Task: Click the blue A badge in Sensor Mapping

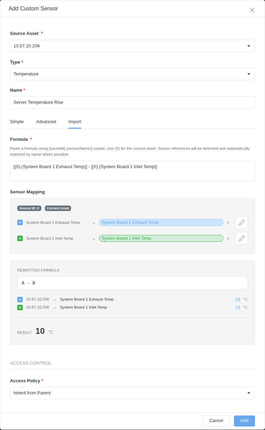Action: 20,222
